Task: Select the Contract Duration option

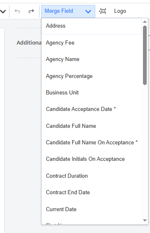Action: (91, 176)
